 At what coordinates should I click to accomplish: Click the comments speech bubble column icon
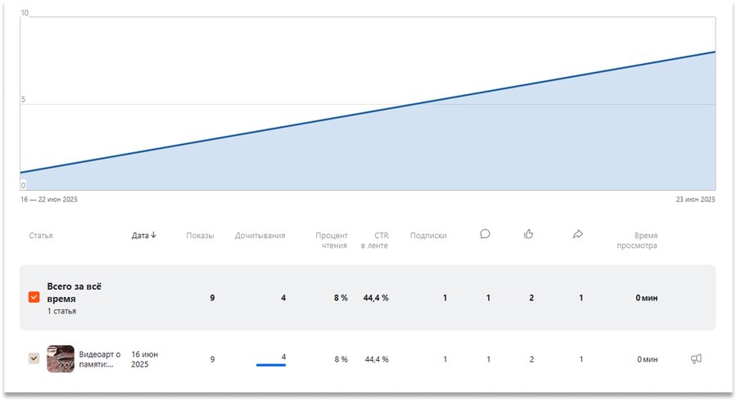coord(485,234)
